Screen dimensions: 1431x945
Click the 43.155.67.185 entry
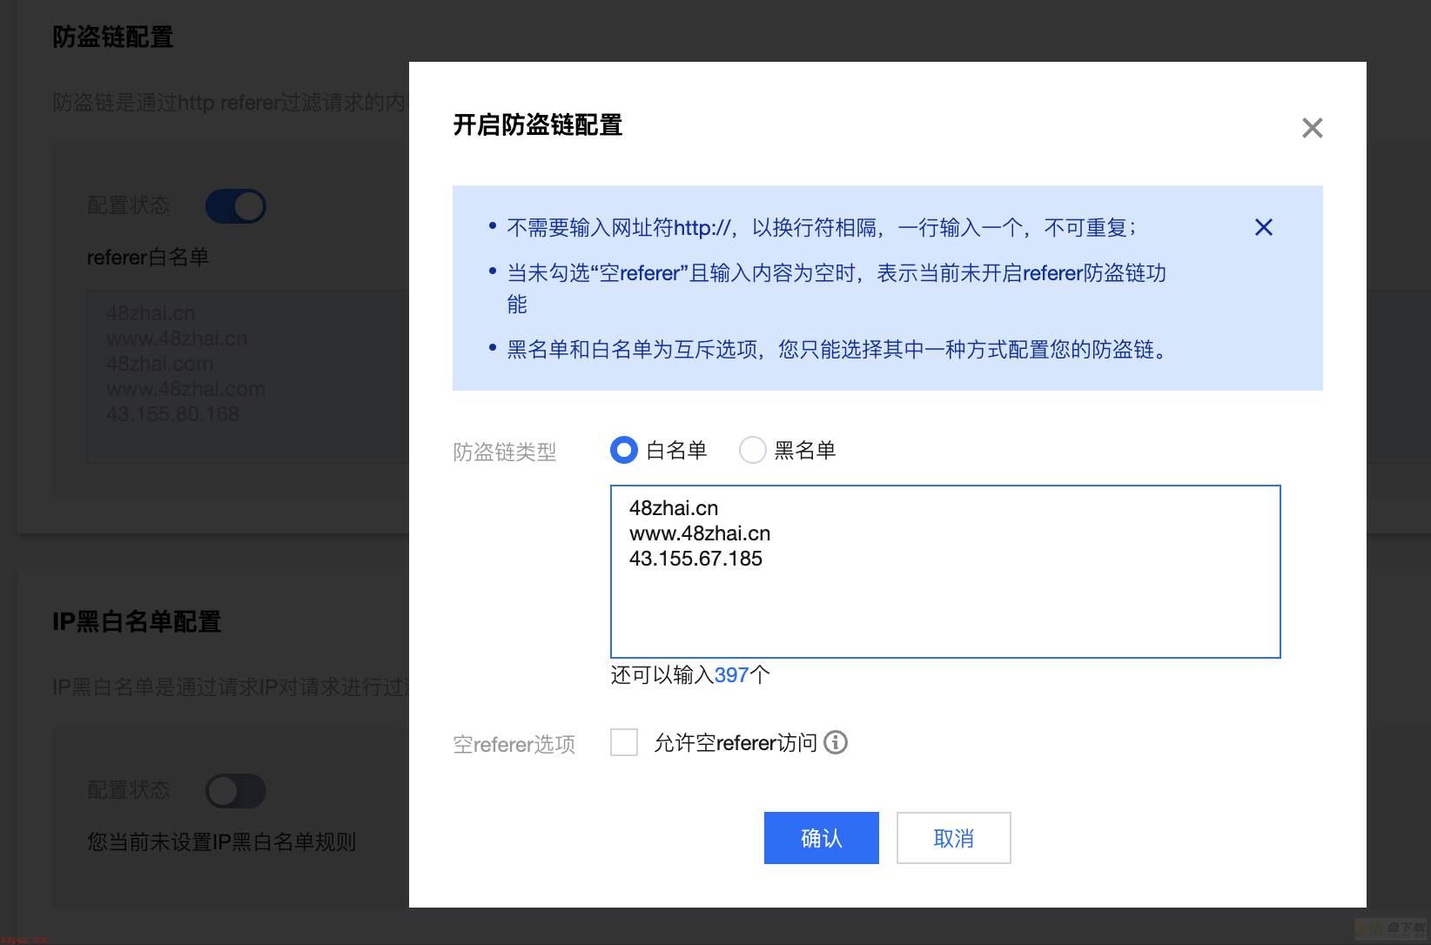tap(695, 559)
